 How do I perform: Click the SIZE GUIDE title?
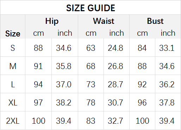(x=90, y=8)
